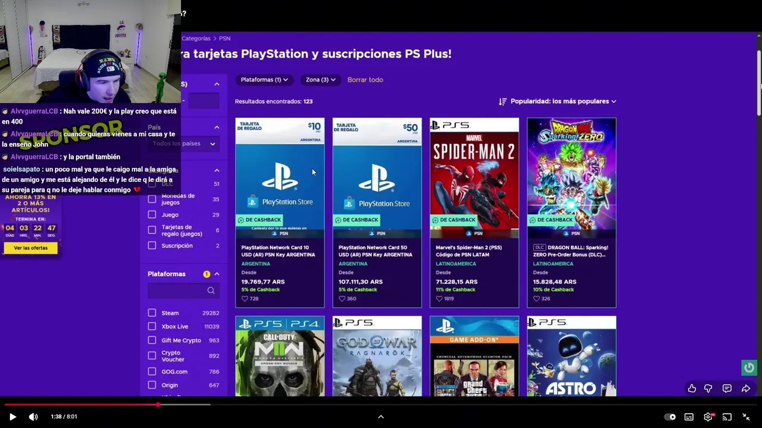Click the magnifier icon in platform search
The width and height of the screenshot is (762, 428).
[x=211, y=291]
